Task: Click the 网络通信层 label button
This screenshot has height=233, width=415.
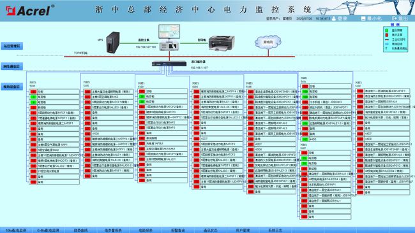Action: coord(12,66)
